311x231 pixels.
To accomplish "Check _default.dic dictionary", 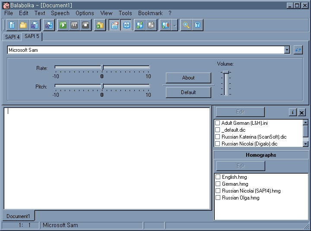I will coord(218,130).
